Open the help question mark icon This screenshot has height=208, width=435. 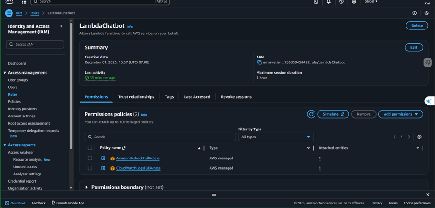[341, 2]
